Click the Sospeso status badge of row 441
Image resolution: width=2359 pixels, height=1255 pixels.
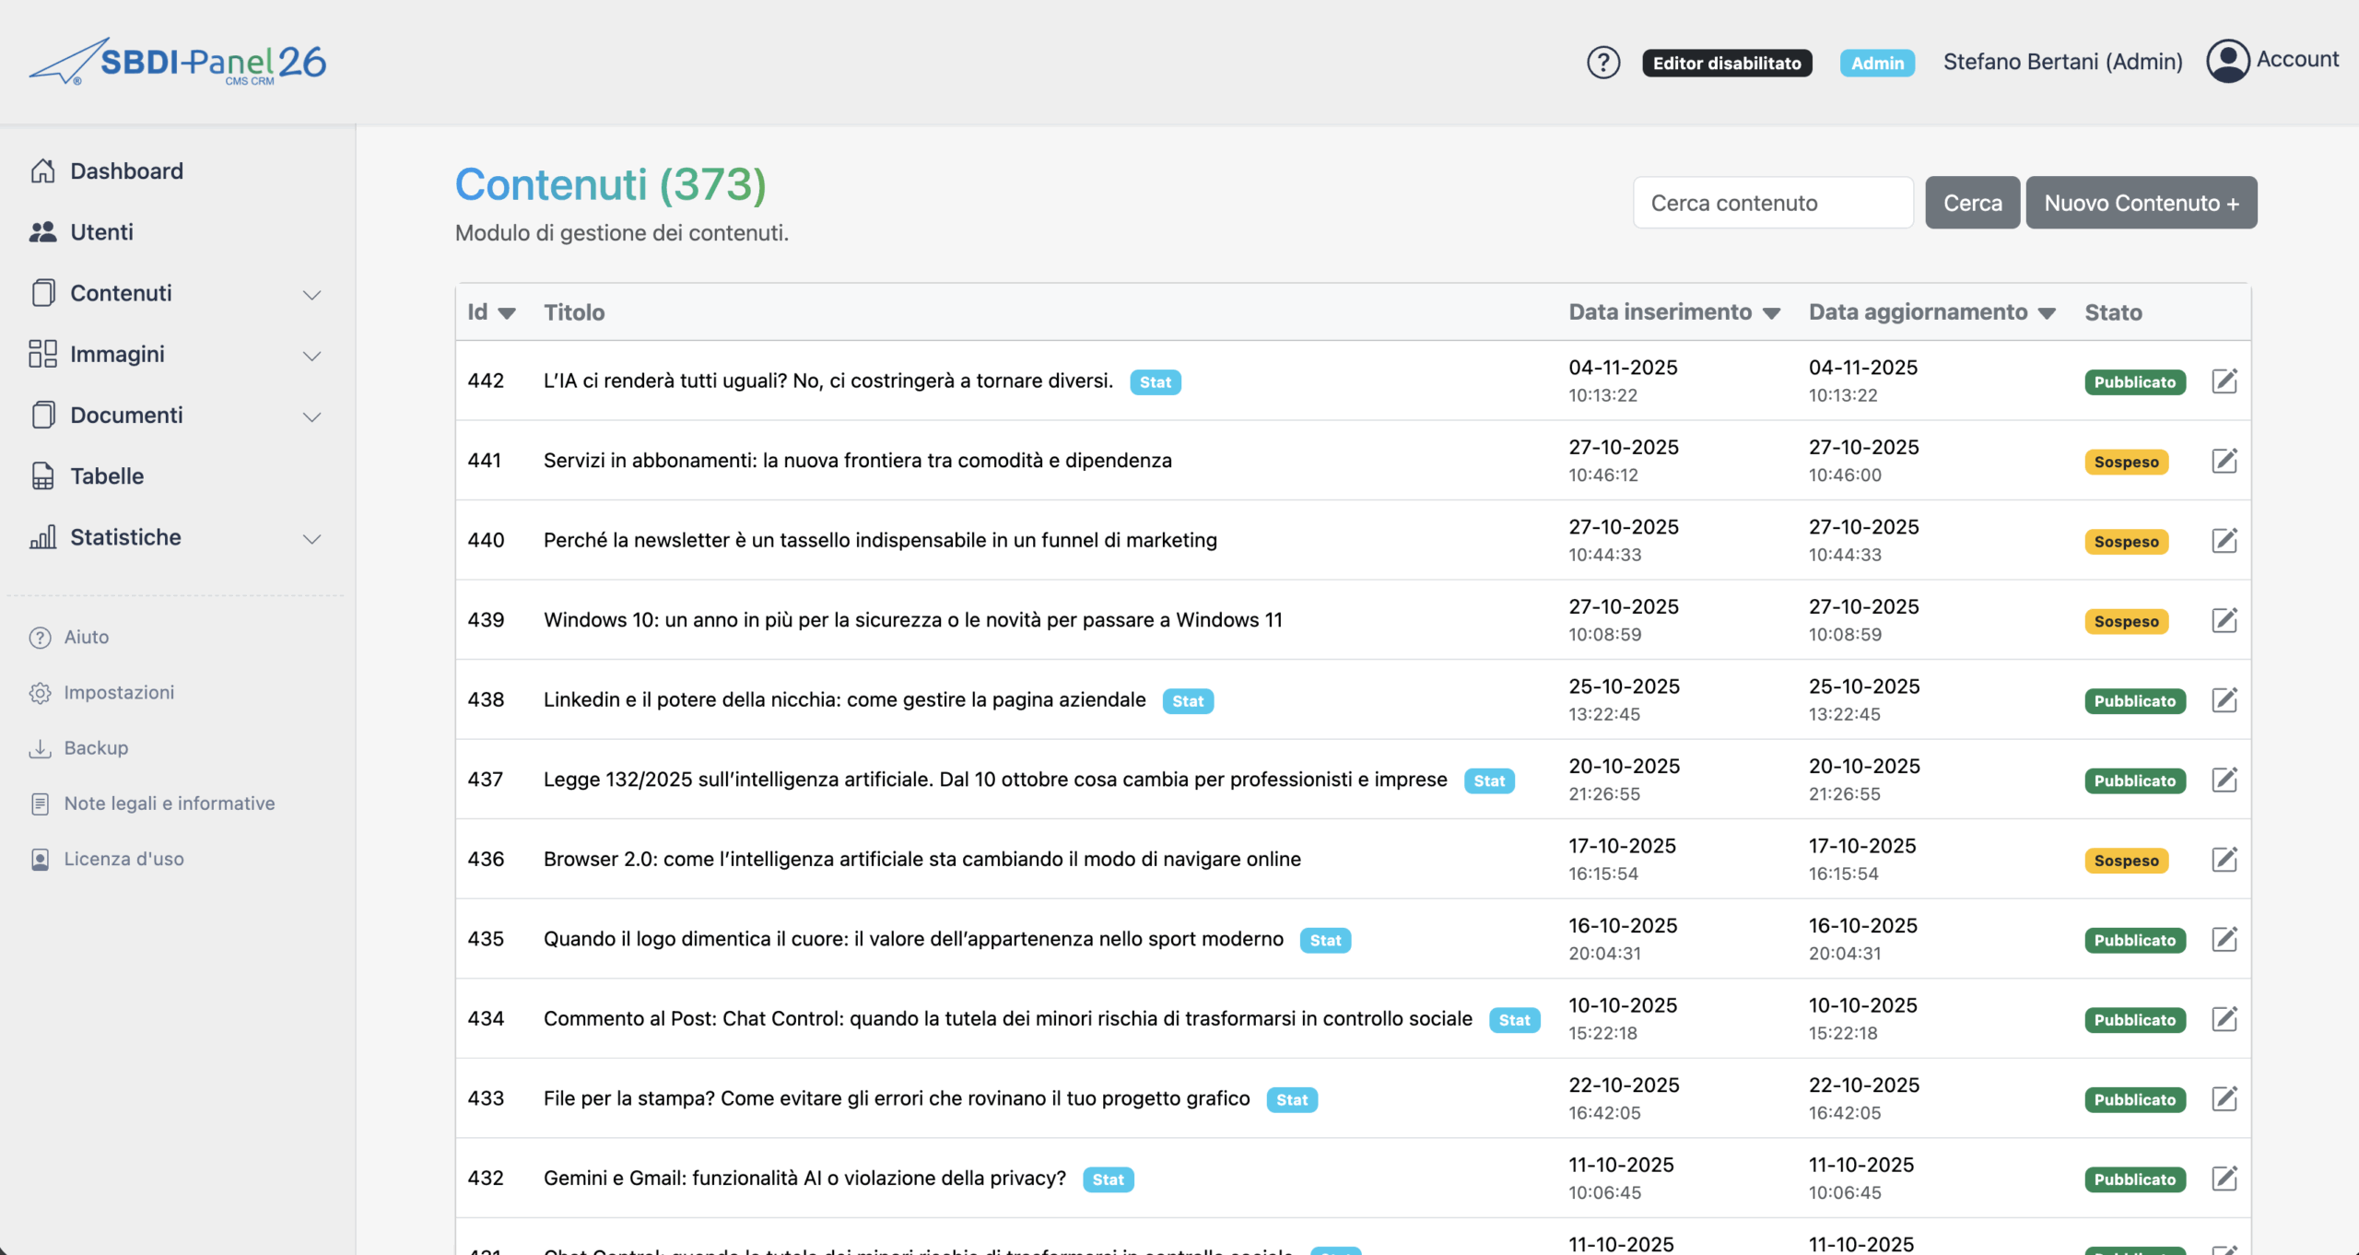pos(2126,462)
